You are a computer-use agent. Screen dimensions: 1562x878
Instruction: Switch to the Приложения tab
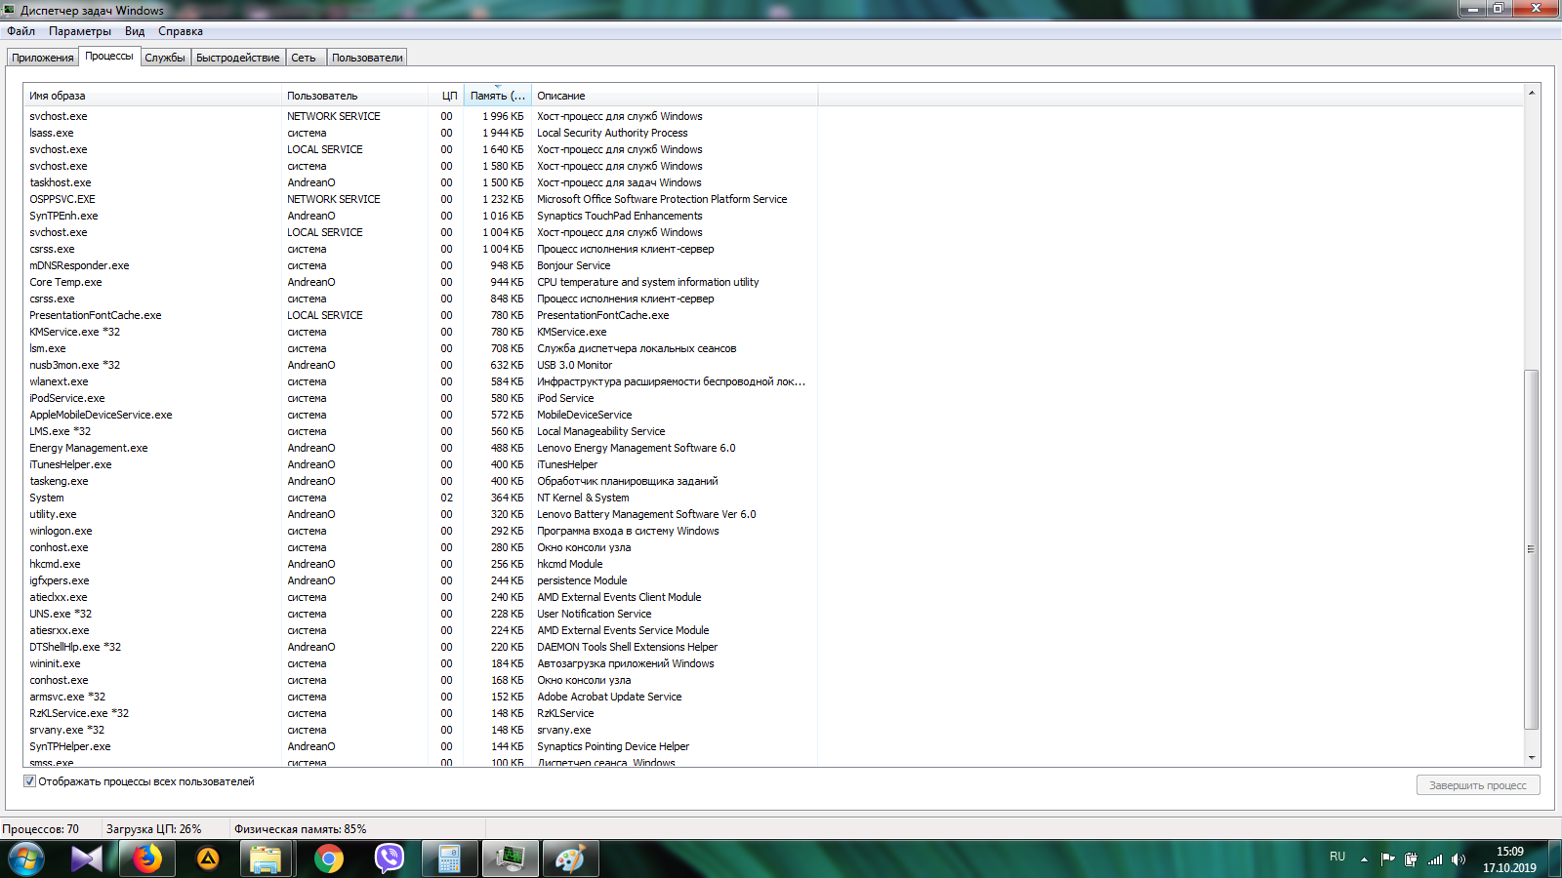click(x=43, y=58)
